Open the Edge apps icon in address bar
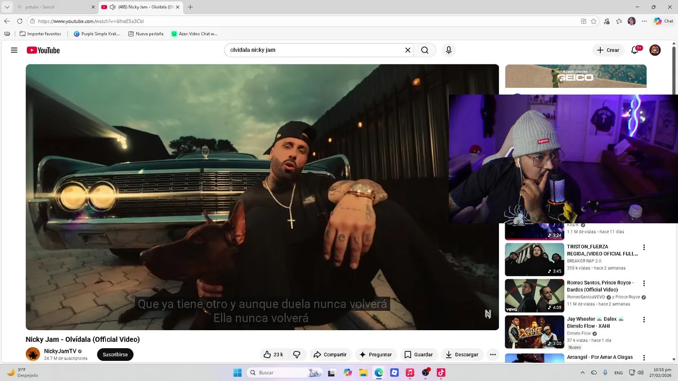678x381 pixels. (583, 21)
